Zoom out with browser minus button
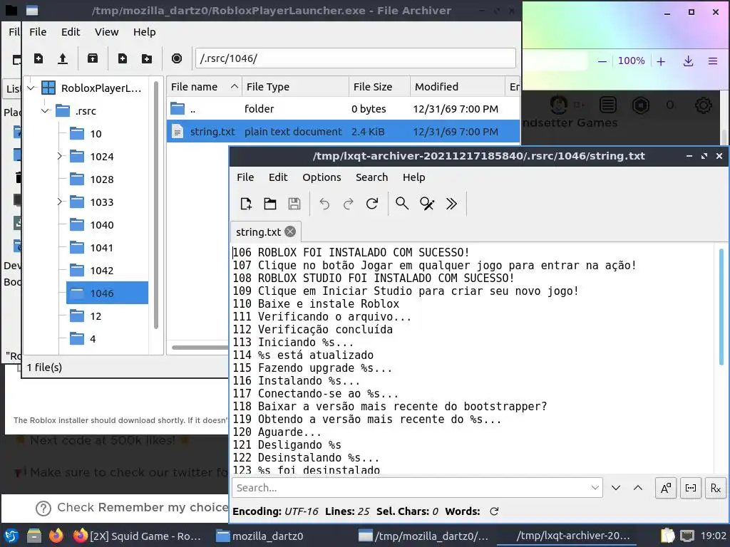This screenshot has width=730, height=547. click(602, 61)
